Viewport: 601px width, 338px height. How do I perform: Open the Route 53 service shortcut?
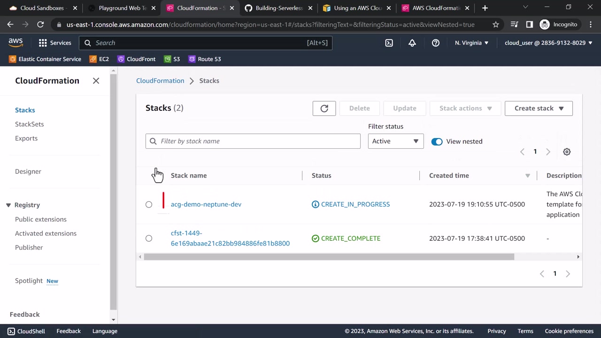click(205, 59)
